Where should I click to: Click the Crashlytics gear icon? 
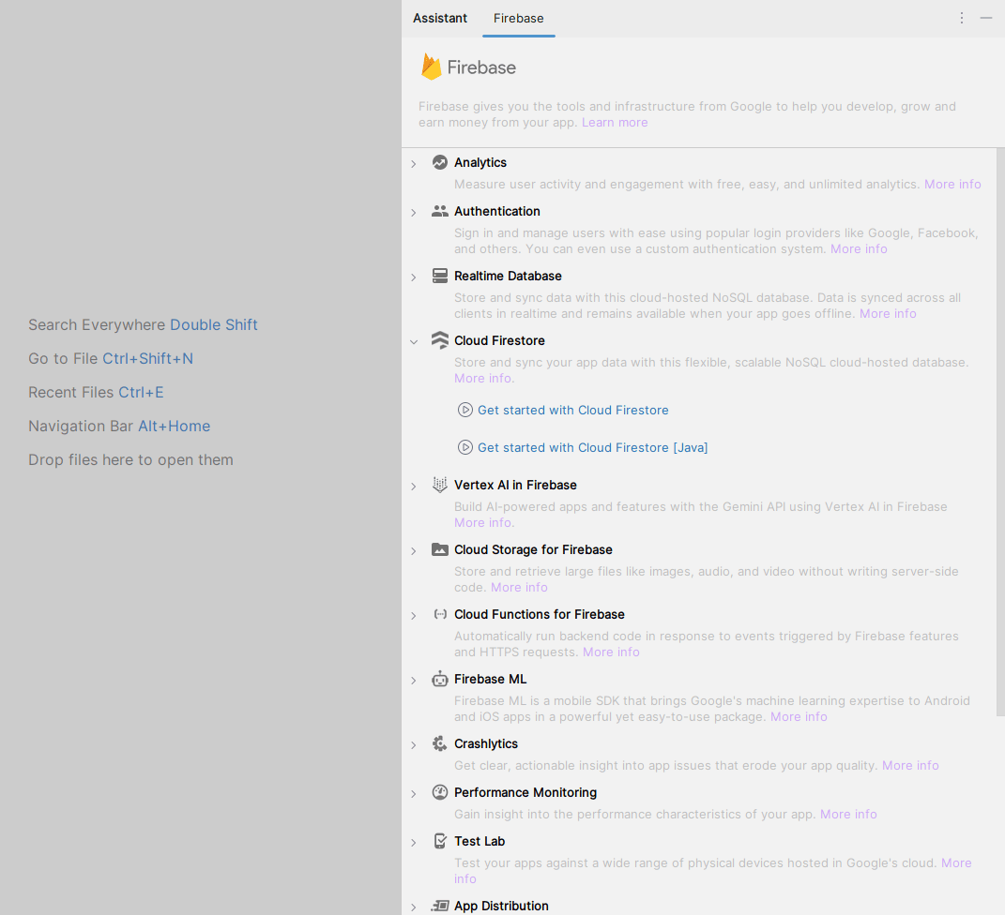click(x=440, y=743)
